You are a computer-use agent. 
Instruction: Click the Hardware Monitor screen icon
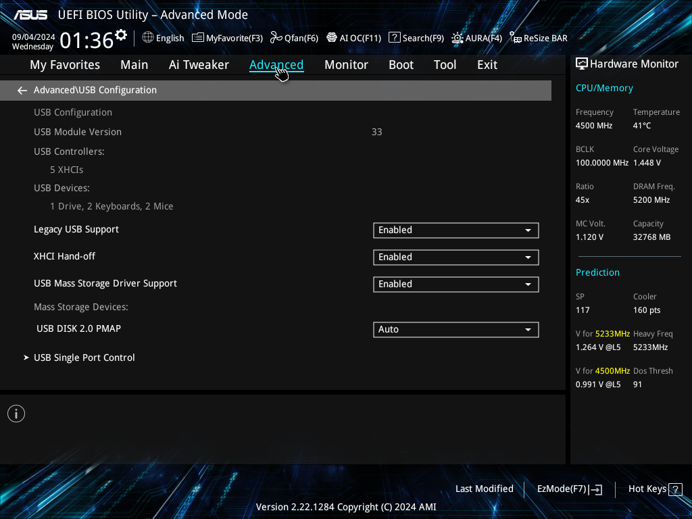tap(582, 64)
